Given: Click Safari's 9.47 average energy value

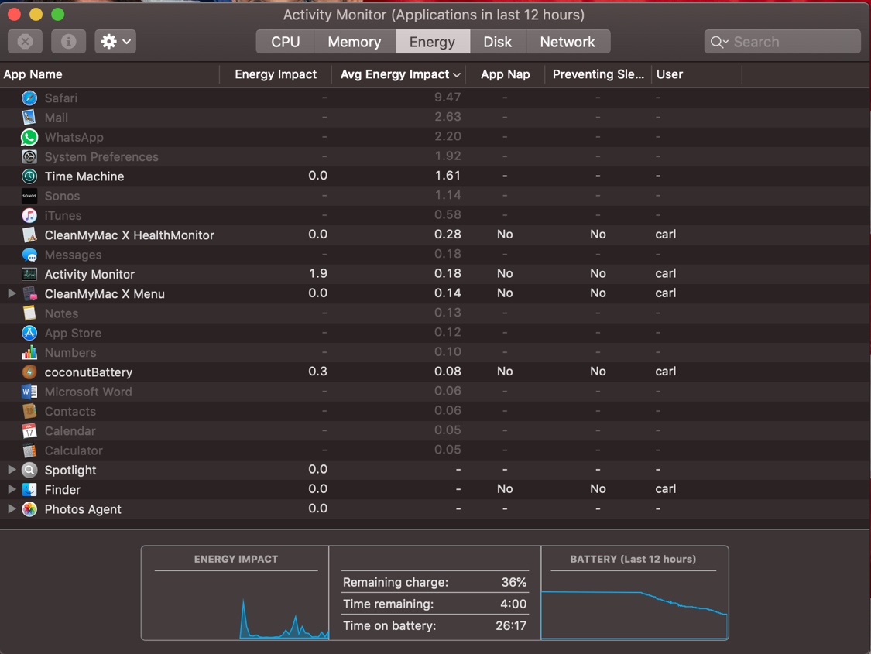Looking at the screenshot, I should coord(448,98).
